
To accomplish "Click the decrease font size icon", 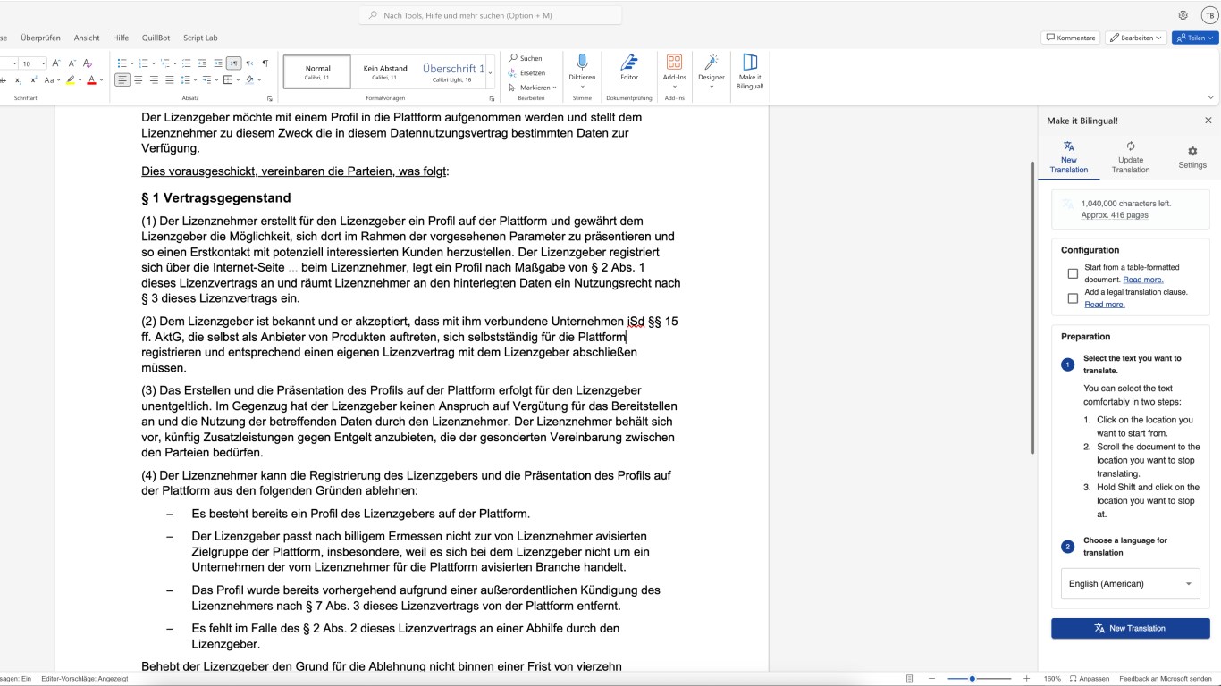I will click(x=72, y=63).
